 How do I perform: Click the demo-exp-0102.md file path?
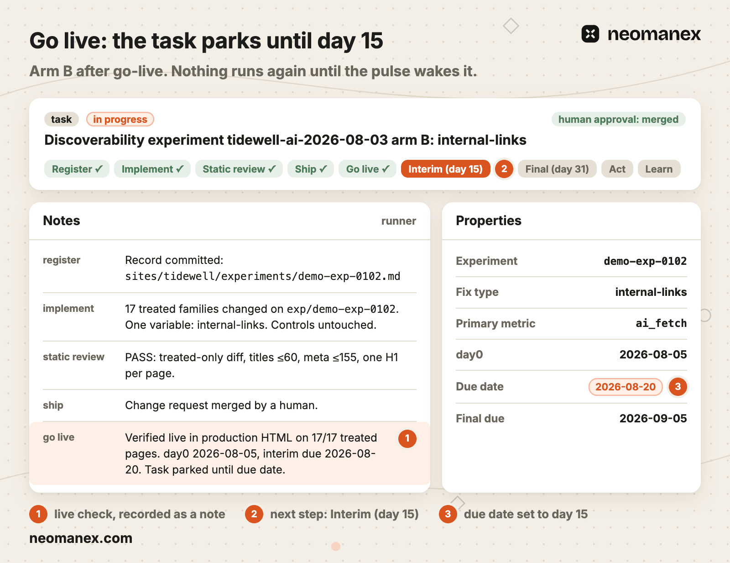pyautogui.click(x=263, y=276)
